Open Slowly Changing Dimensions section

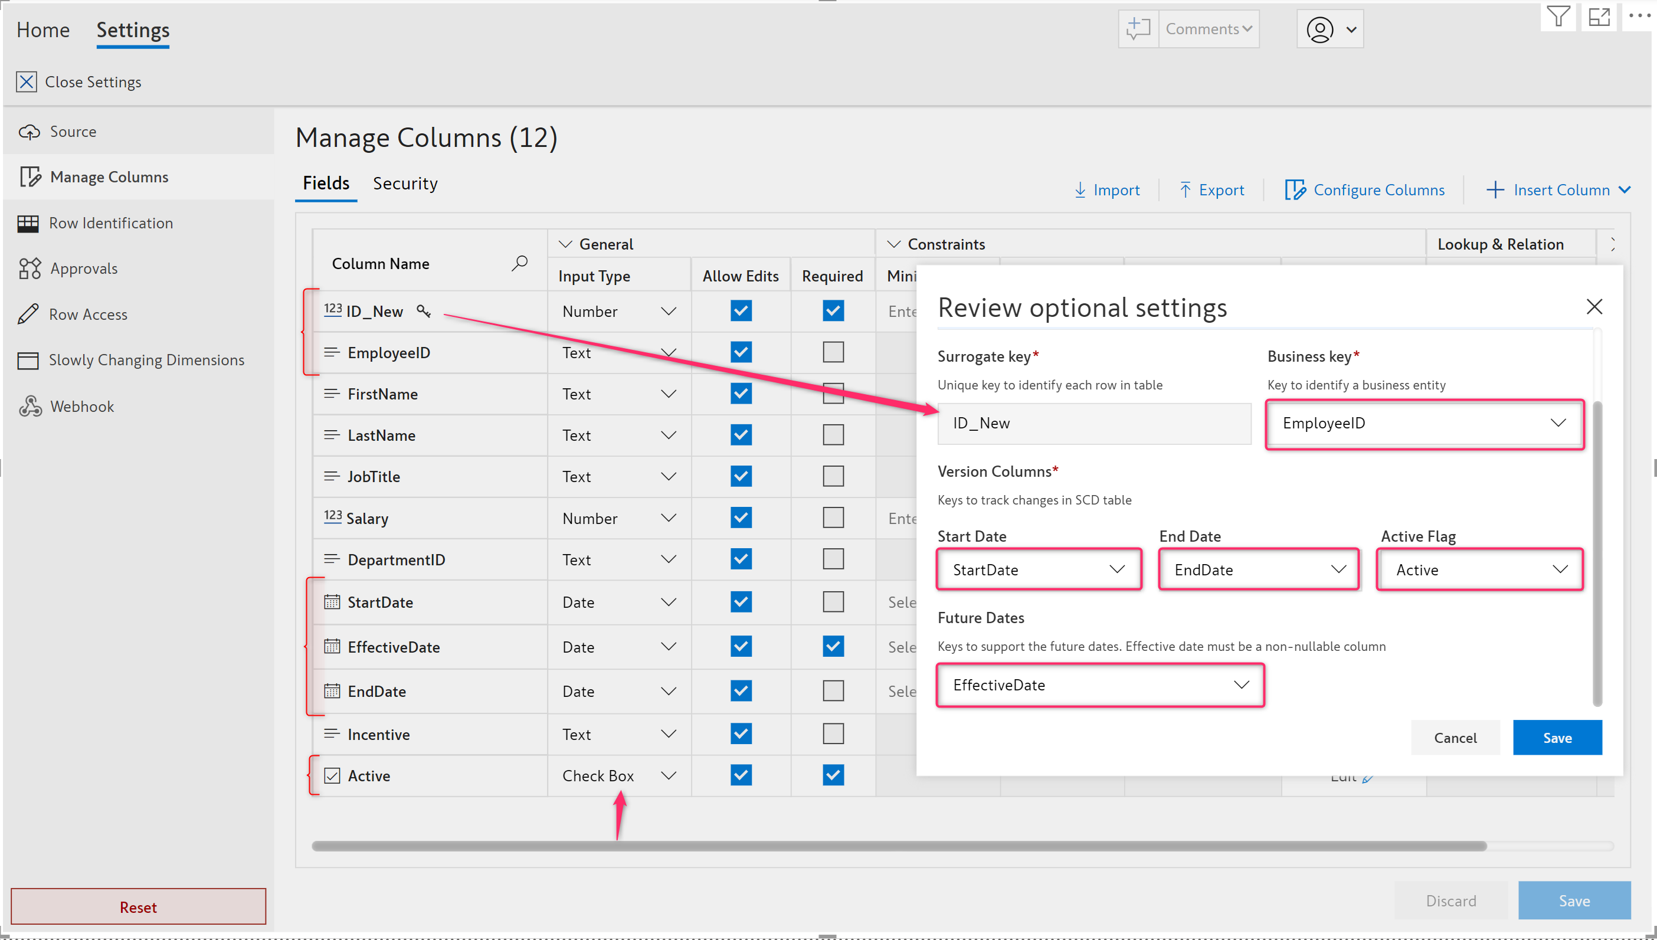click(x=146, y=359)
